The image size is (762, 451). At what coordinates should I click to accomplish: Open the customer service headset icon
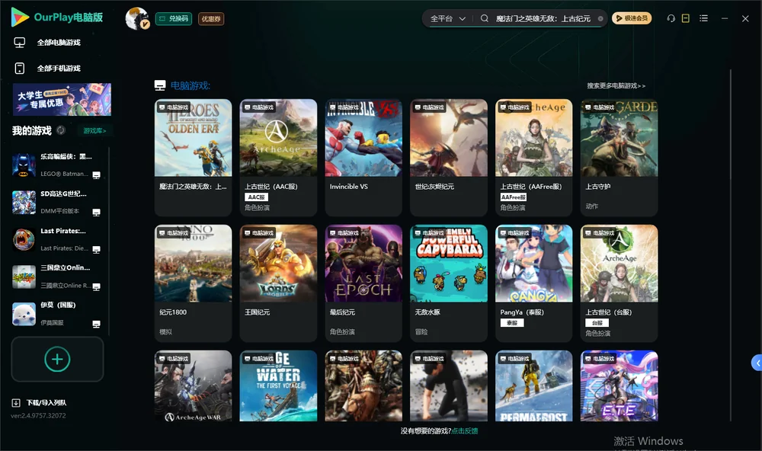pos(671,18)
